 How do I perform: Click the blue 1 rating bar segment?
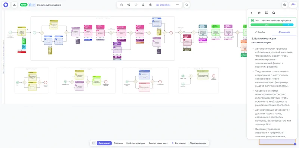(288, 25)
